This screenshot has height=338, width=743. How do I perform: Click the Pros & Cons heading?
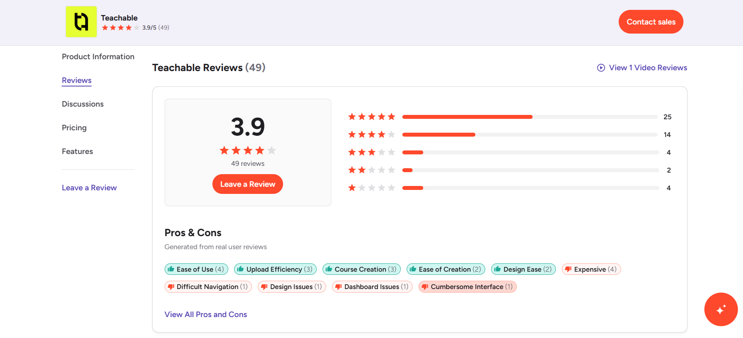pyautogui.click(x=193, y=233)
